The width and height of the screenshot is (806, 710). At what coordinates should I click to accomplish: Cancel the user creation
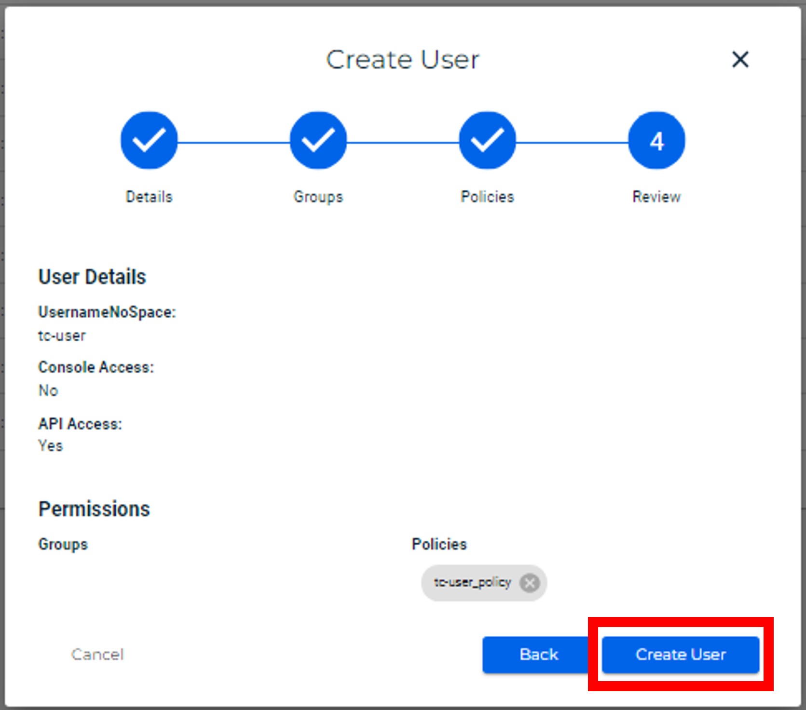[x=97, y=654]
